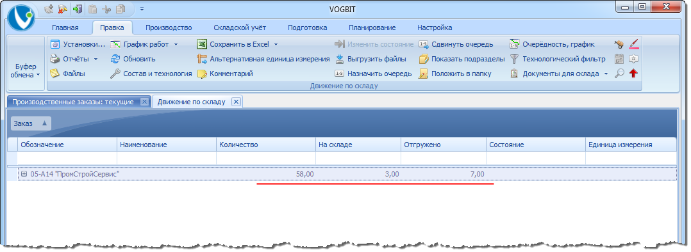The height and width of the screenshot is (252, 691).
Task: Switch to the Подготовка ribbon tab
Action: [308, 28]
